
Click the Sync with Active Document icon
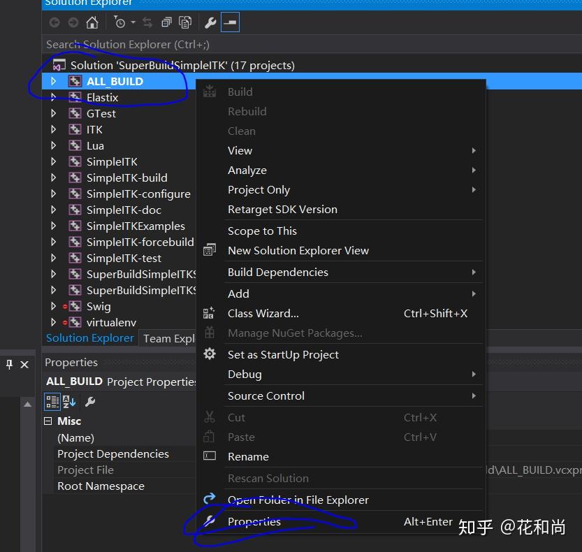(x=147, y=22)
